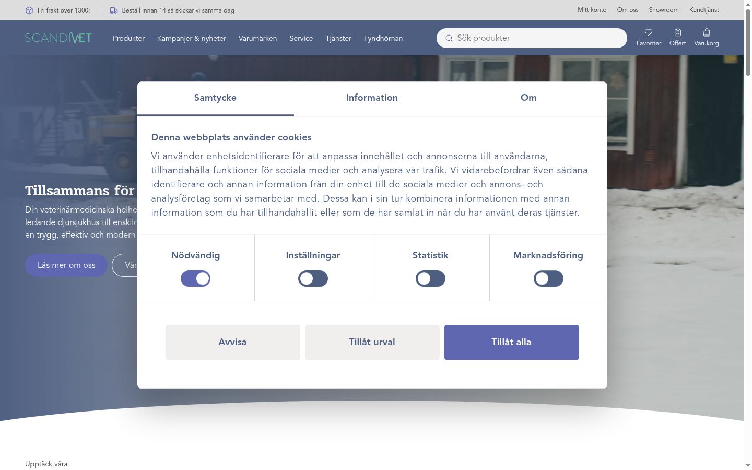Click the Tillåt urval button

(x=372, y=342)
